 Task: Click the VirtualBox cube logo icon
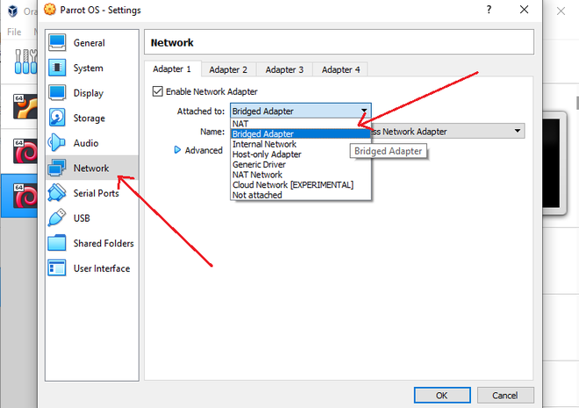13,11
